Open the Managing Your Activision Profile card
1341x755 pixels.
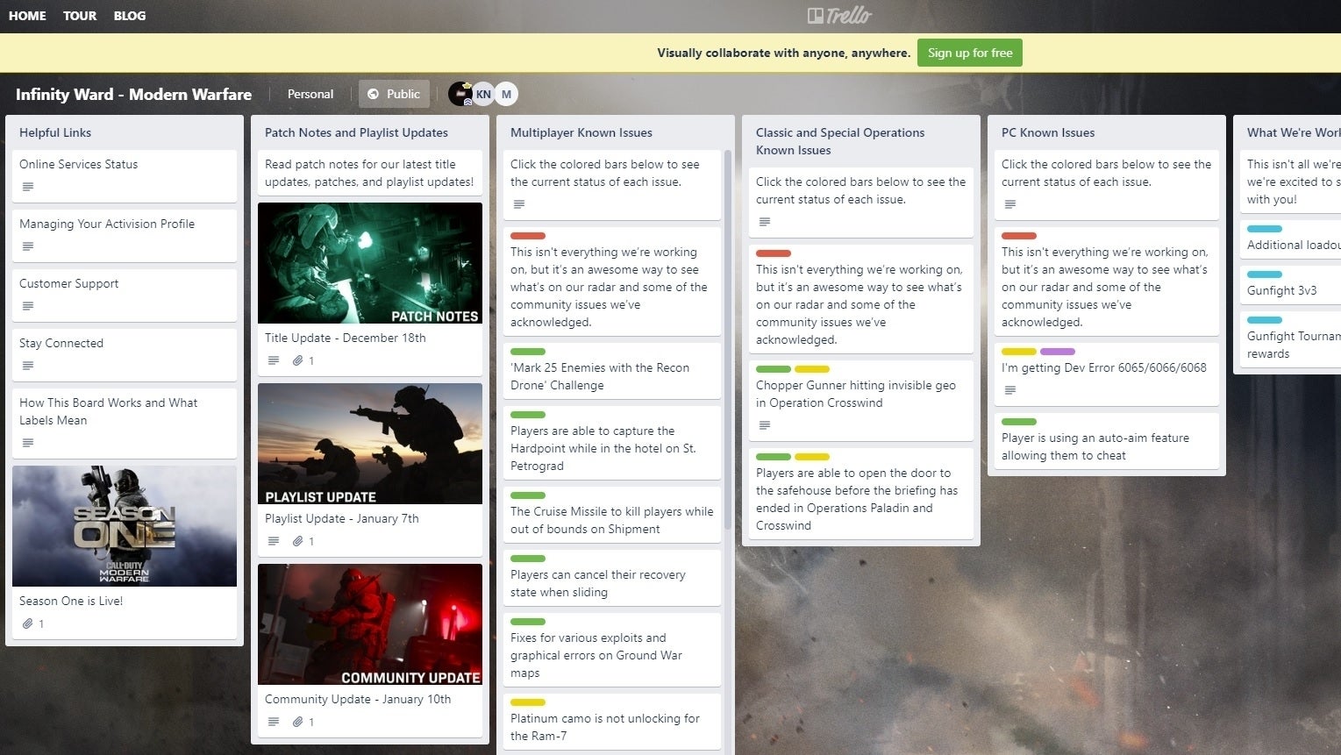tap(125, 236)
